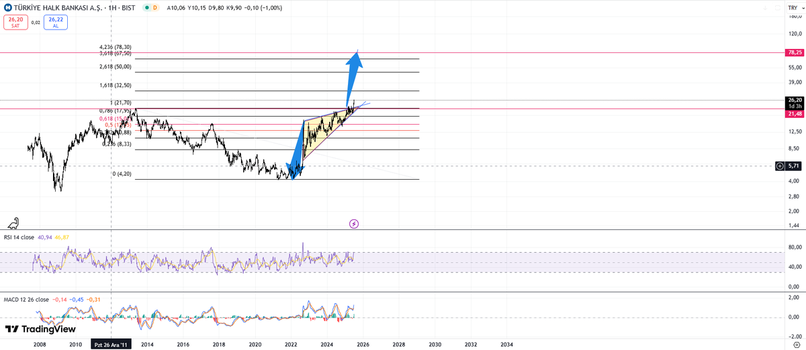Click the 55,00 price axis value

[x=794, y=68]
